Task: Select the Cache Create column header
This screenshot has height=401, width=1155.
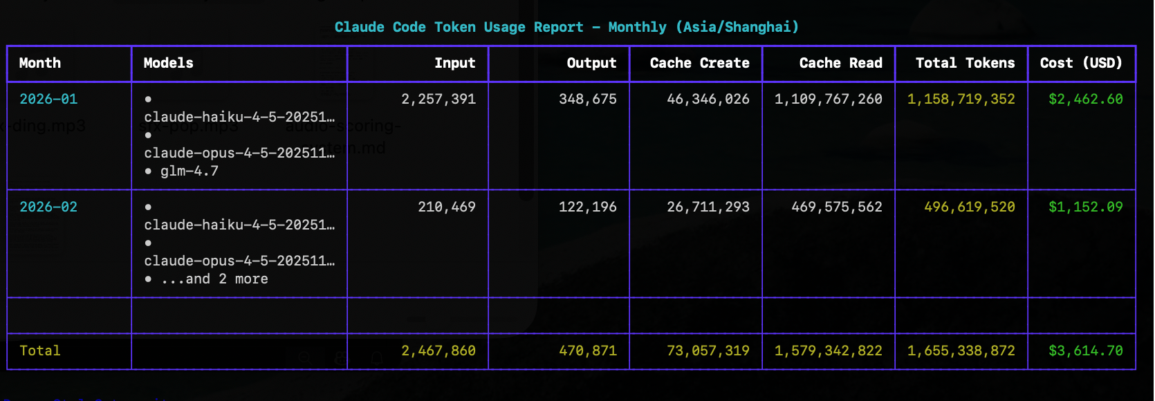Action: 699,63
